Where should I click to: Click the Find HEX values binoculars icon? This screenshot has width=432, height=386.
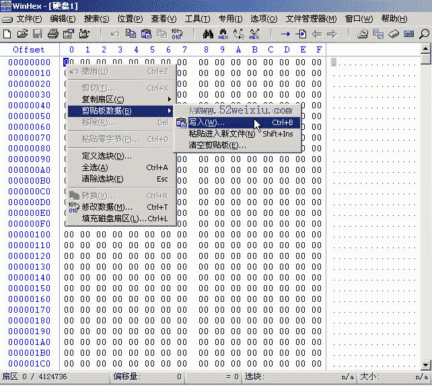click(x=223, y=34)
